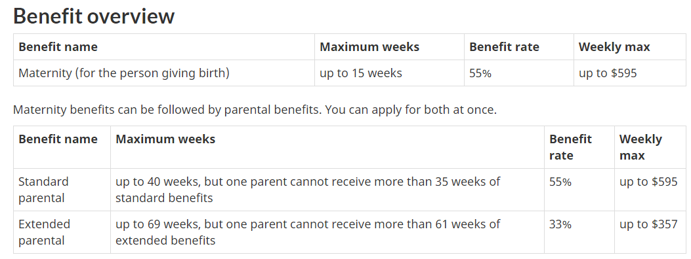Click the Weekly max header in parental table
Screen dimensions: 691x259
(640, 147)
